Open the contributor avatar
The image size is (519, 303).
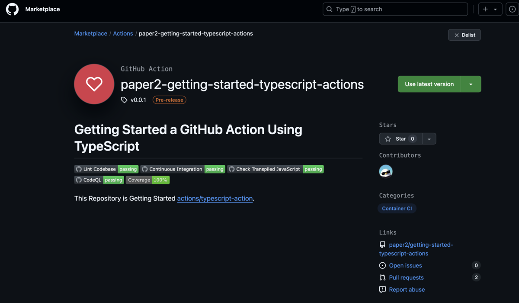coord(386,171)
